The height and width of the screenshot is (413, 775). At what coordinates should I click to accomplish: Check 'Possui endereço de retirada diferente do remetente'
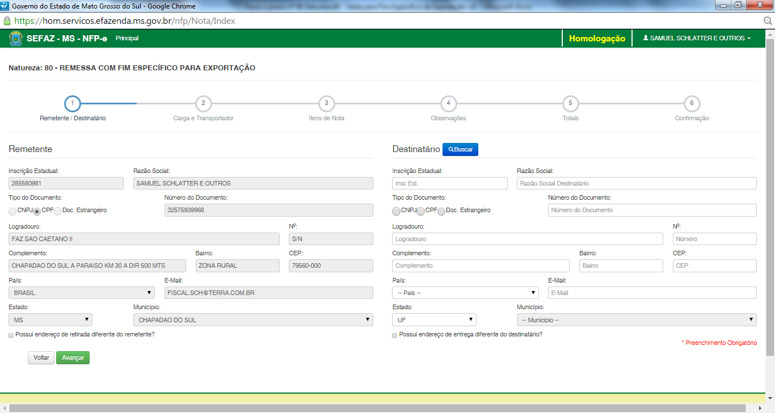point(11,335)
